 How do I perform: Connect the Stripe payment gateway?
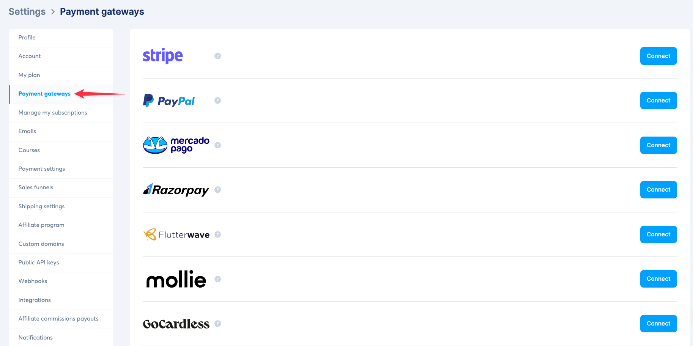(658, 56)
